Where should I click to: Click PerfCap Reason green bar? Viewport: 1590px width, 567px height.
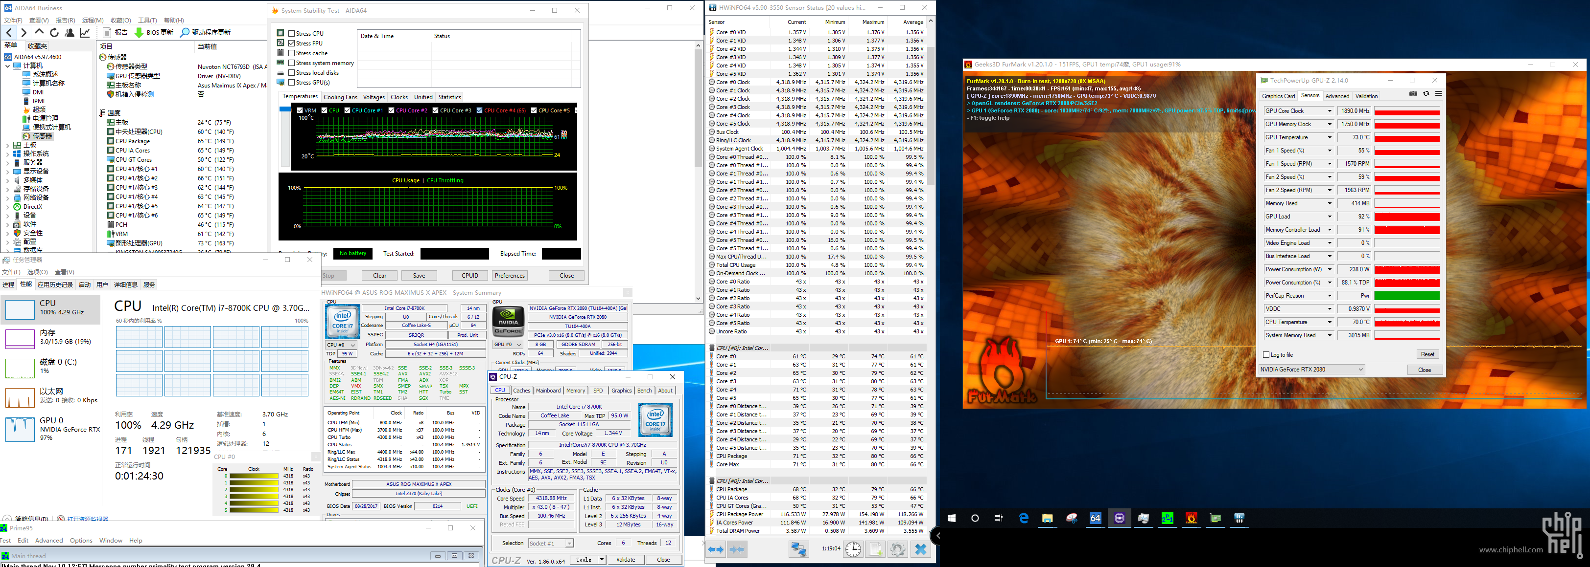point(1407,296)
